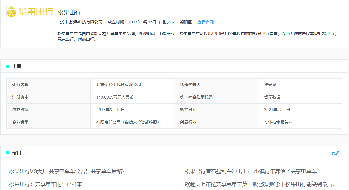Click the 所属行业 value 专业技术服务业
Viewport: 349px width, 190px height.
tap(278, 122)
